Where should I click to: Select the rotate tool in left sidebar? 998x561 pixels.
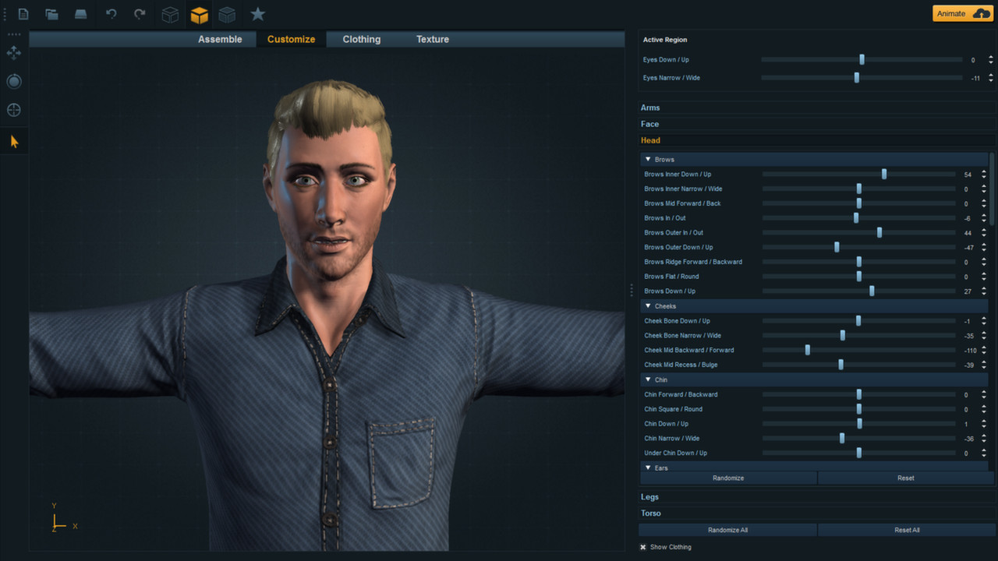13,81
